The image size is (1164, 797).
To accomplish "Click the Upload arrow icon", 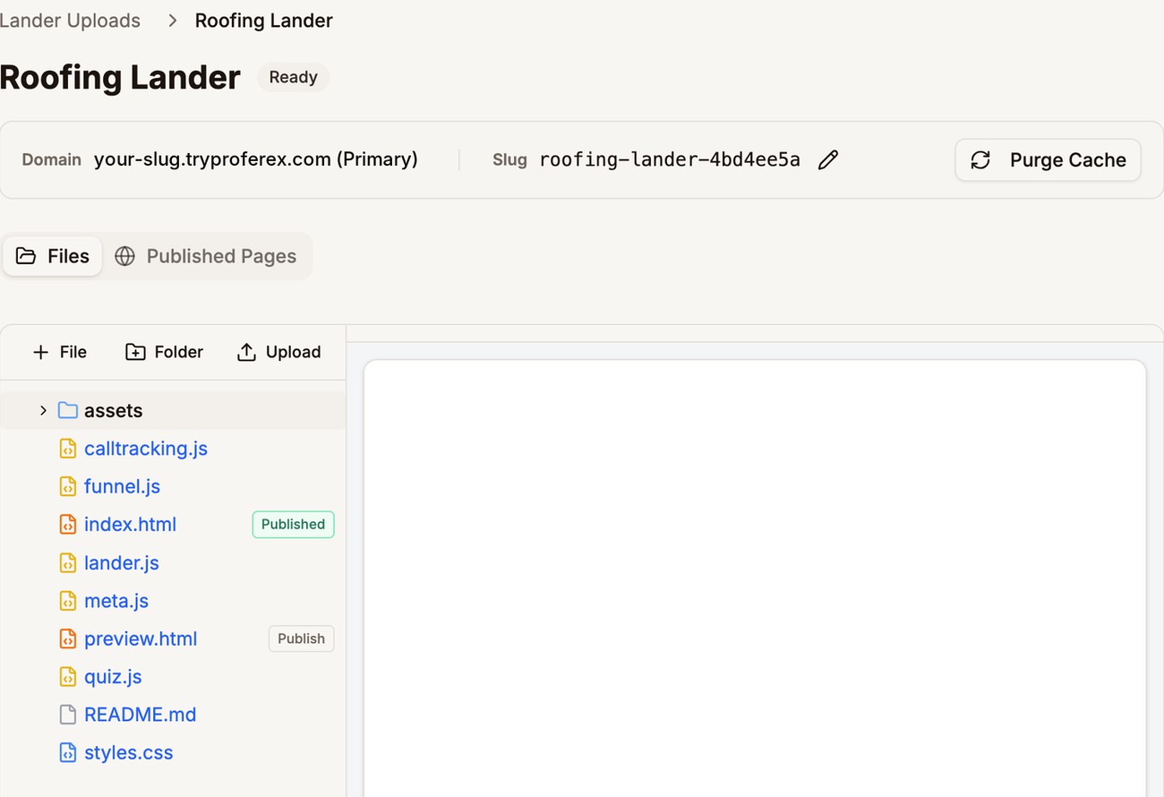I will click(x=246, y=352).
